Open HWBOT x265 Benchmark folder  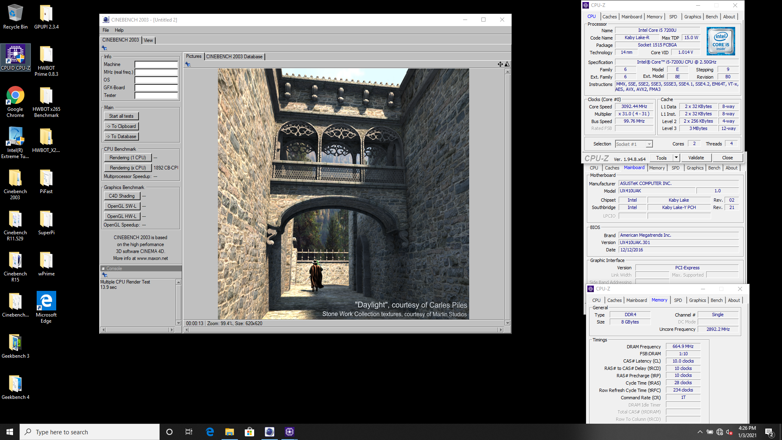(x=46, y=102)
